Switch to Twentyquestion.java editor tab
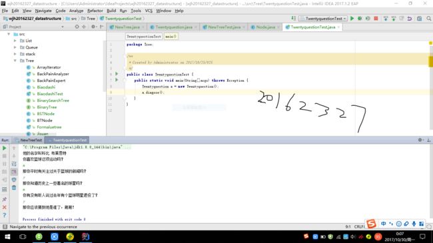 174,27
